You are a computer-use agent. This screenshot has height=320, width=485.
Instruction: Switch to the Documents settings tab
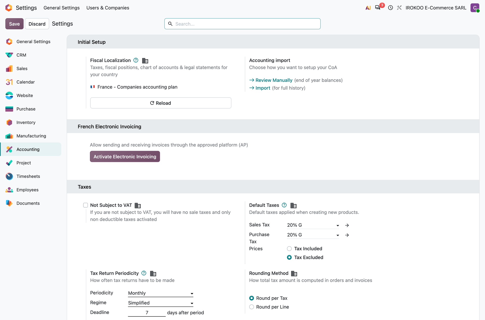(31, 203)
